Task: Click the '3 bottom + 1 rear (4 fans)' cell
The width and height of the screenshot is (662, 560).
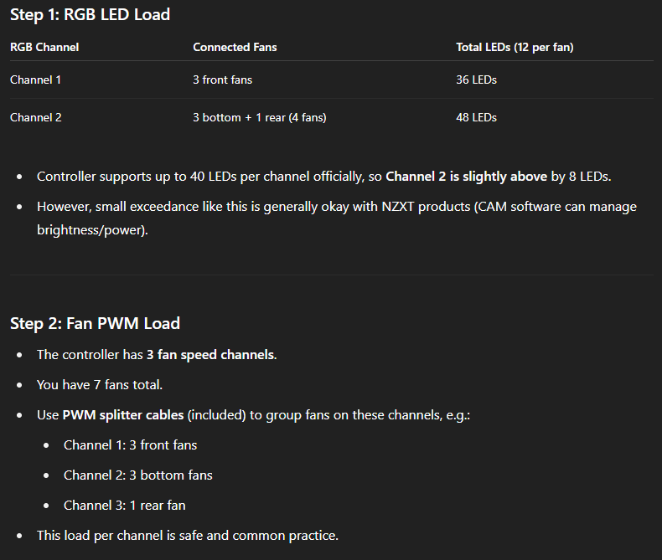Action: coord(260,117)
